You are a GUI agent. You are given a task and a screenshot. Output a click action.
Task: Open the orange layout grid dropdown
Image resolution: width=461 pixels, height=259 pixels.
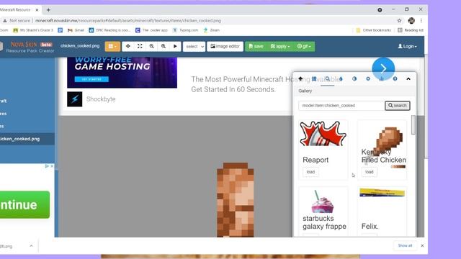coord(112,46)
